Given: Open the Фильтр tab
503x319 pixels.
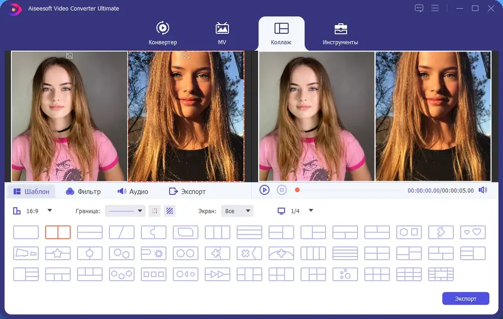Looking at the screenshot, I should [x=83, y=191].
